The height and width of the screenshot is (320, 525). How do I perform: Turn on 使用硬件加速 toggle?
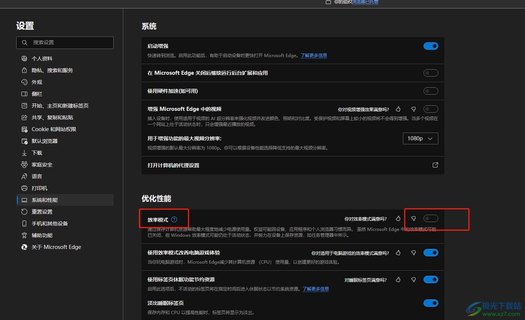point(431,91)
